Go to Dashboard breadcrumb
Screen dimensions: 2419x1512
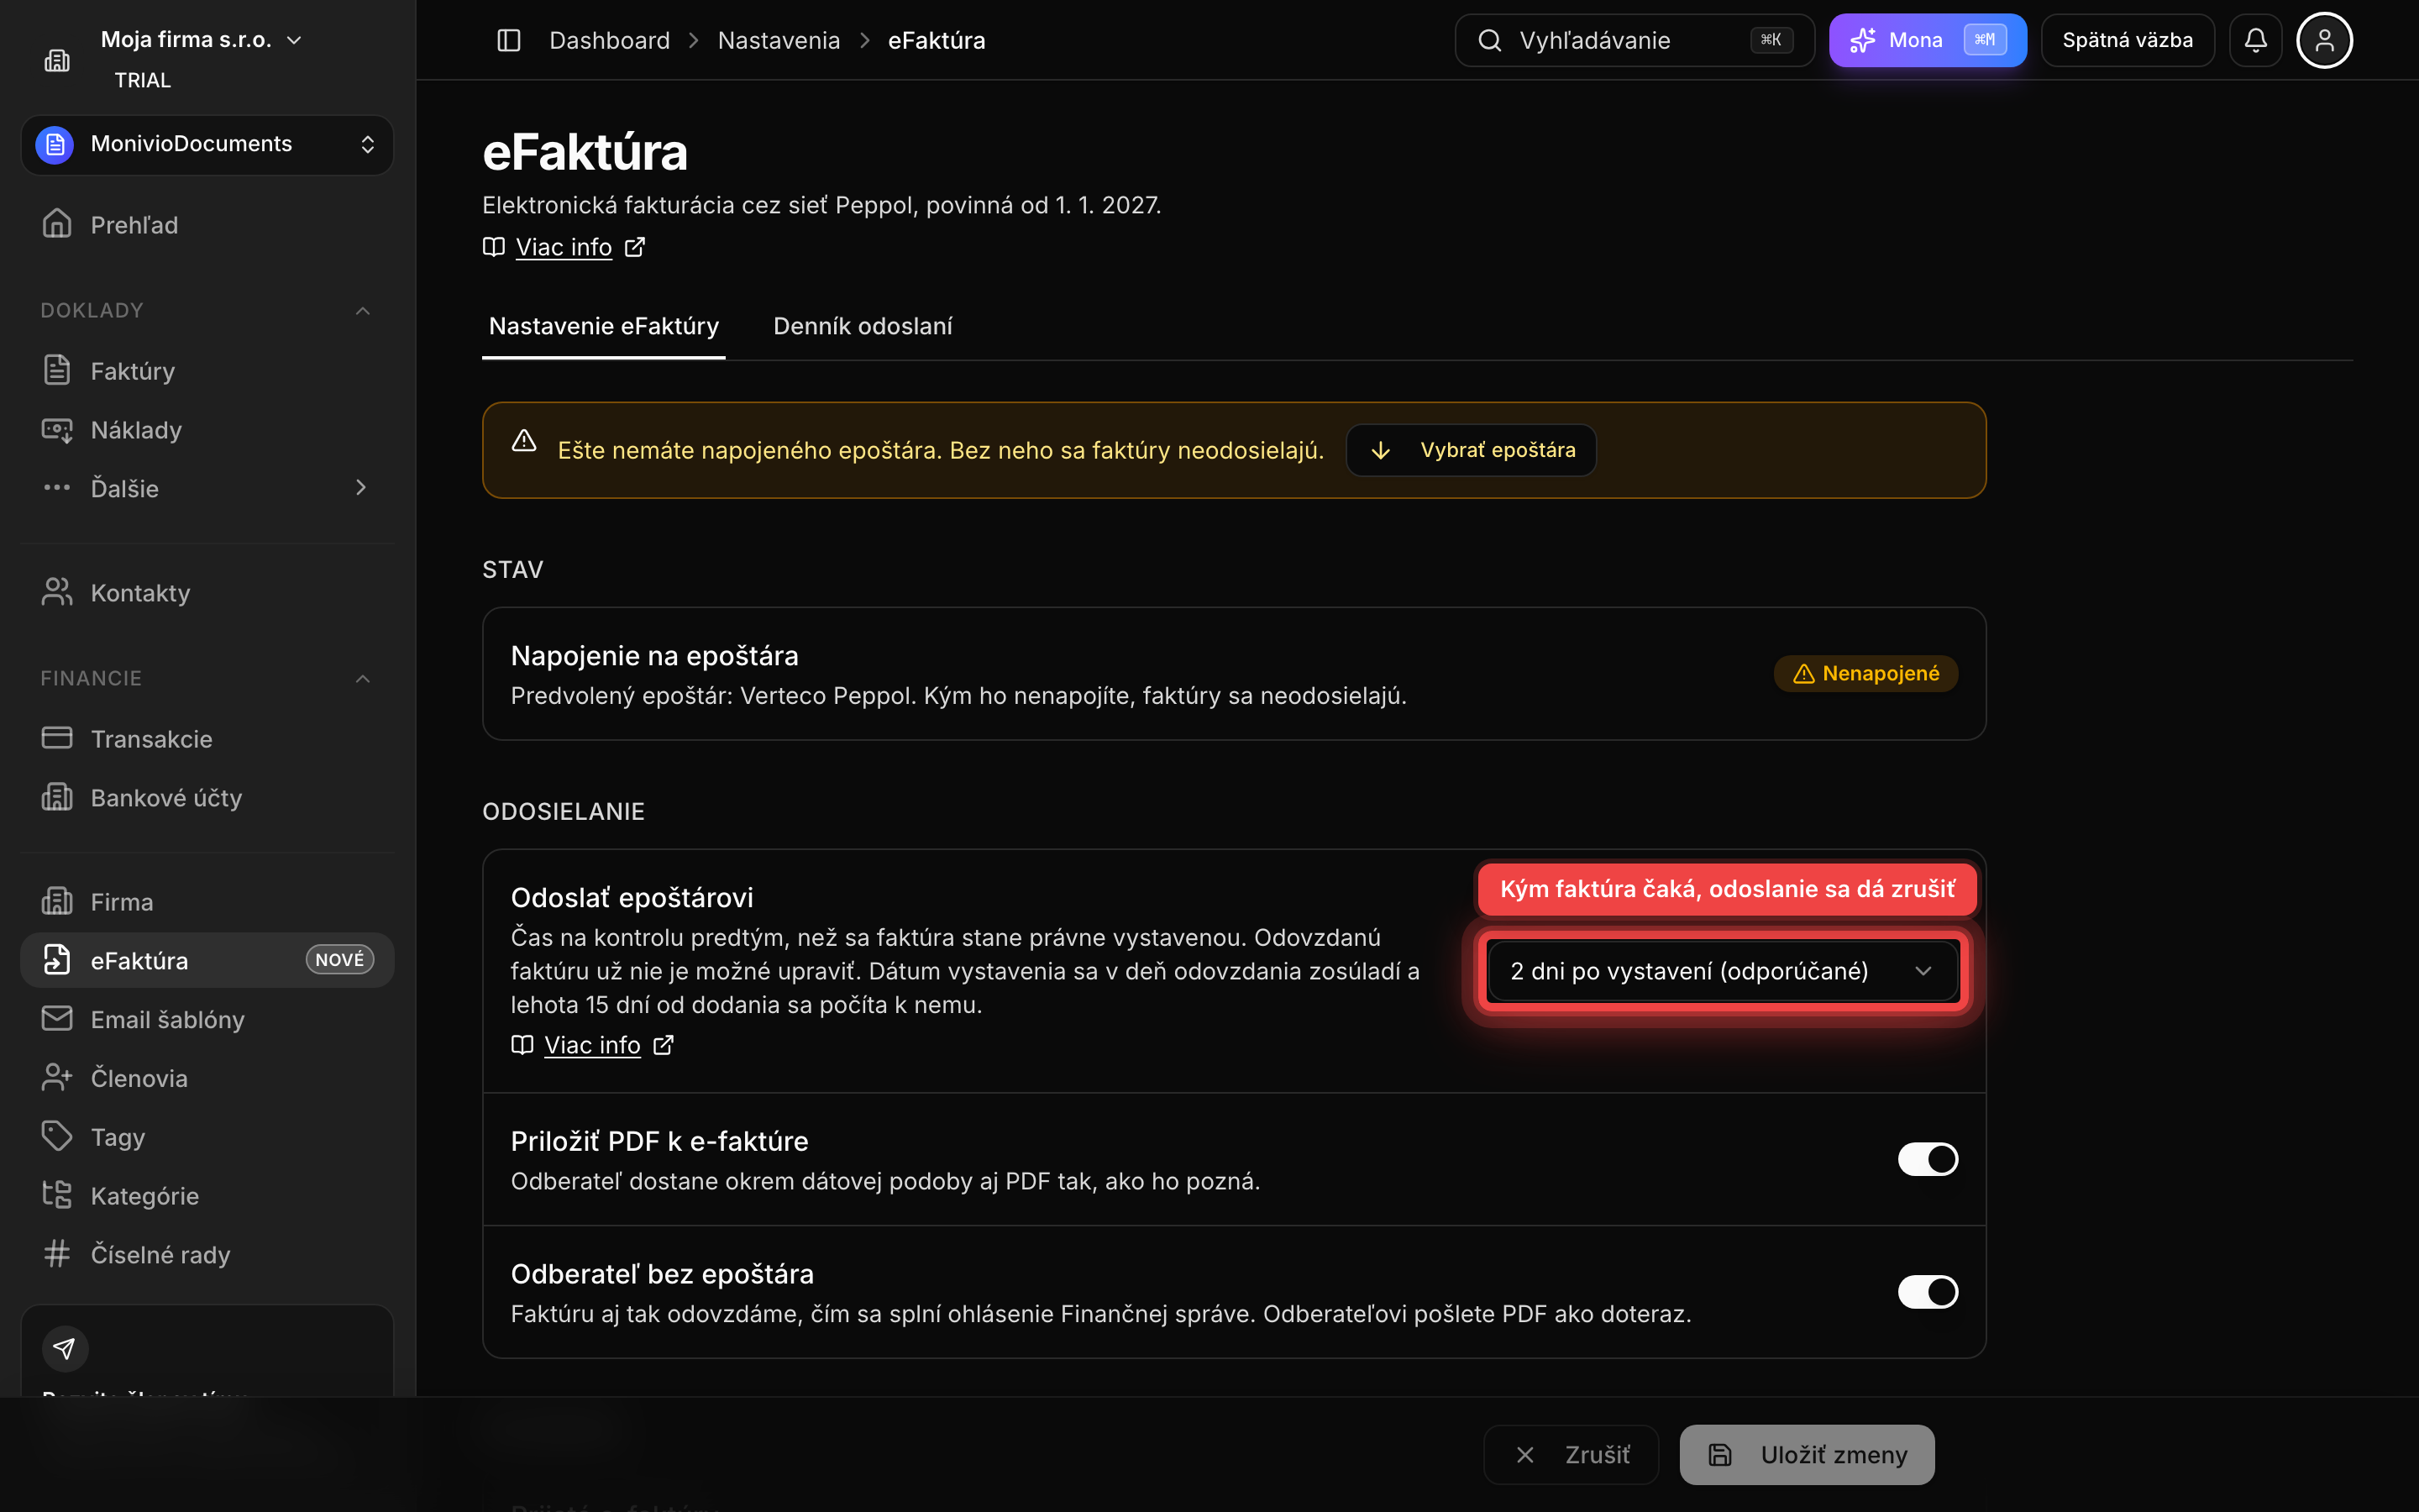(x=610, y=40)
